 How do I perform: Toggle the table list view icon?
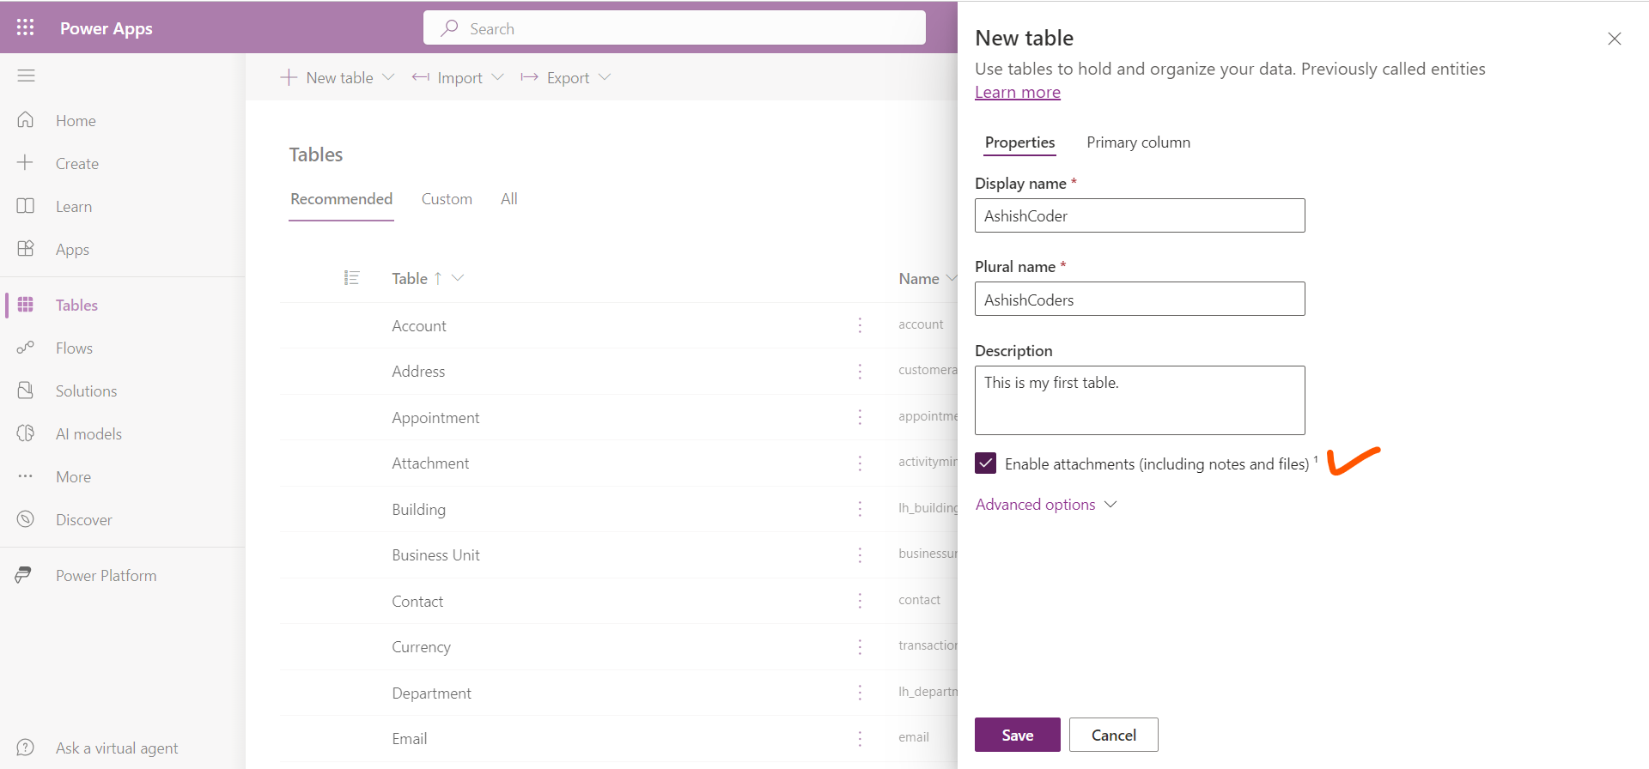click(x=351, y=278)
